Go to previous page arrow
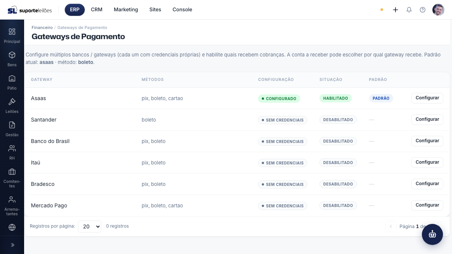This screenshot has width=452, height=254. click(x=391, y=227)
